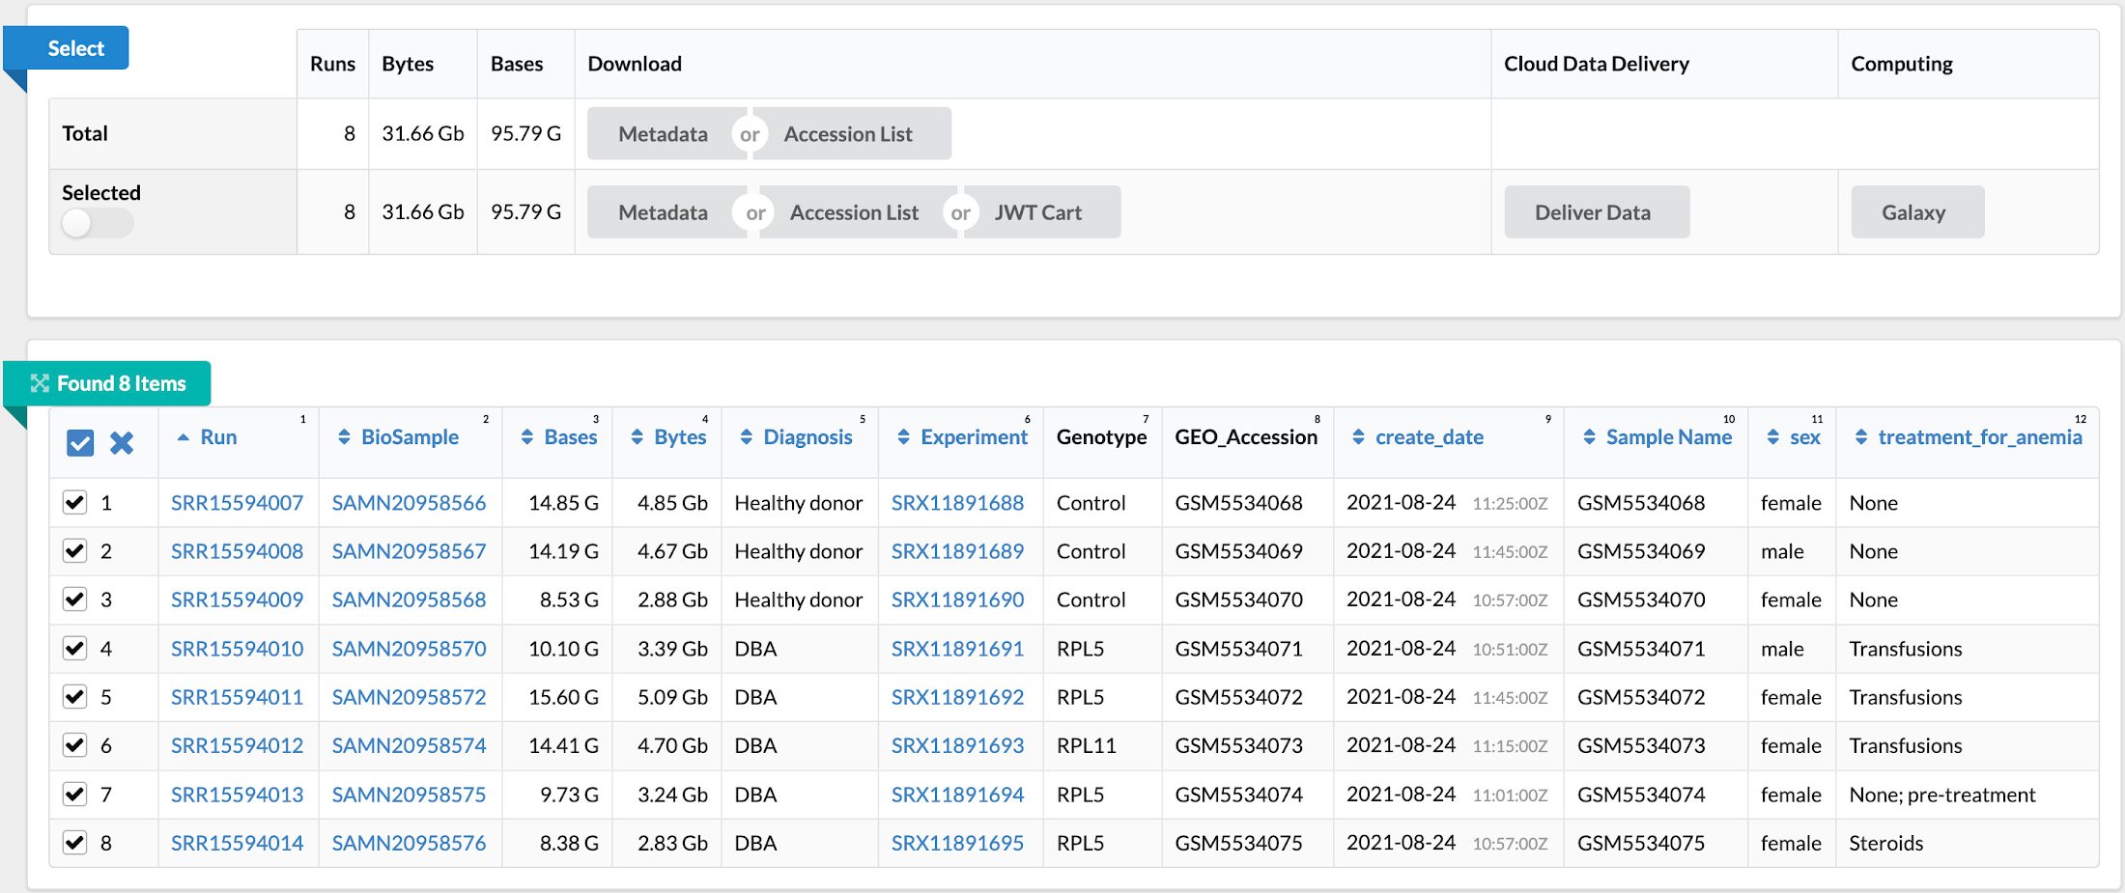Sort by the Bytes column header
This screenshot has height=893, width=2125.
tap(680, 437)
